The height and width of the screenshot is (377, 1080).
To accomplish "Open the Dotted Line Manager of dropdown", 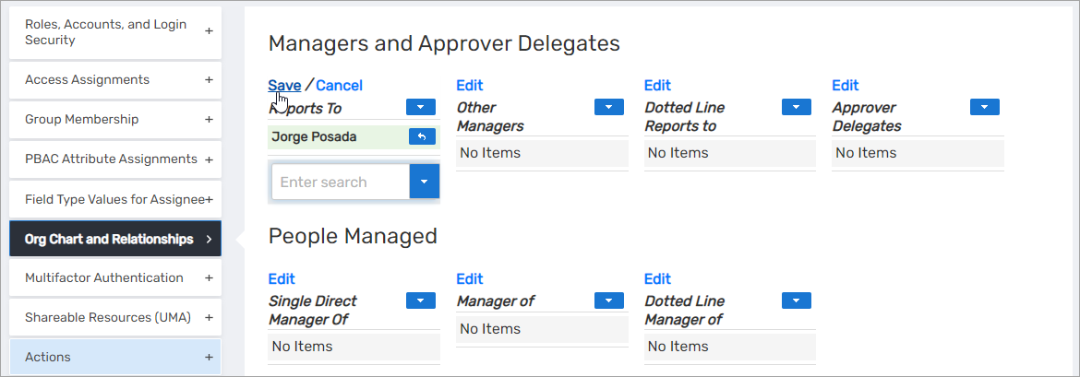I will point(797,300).
